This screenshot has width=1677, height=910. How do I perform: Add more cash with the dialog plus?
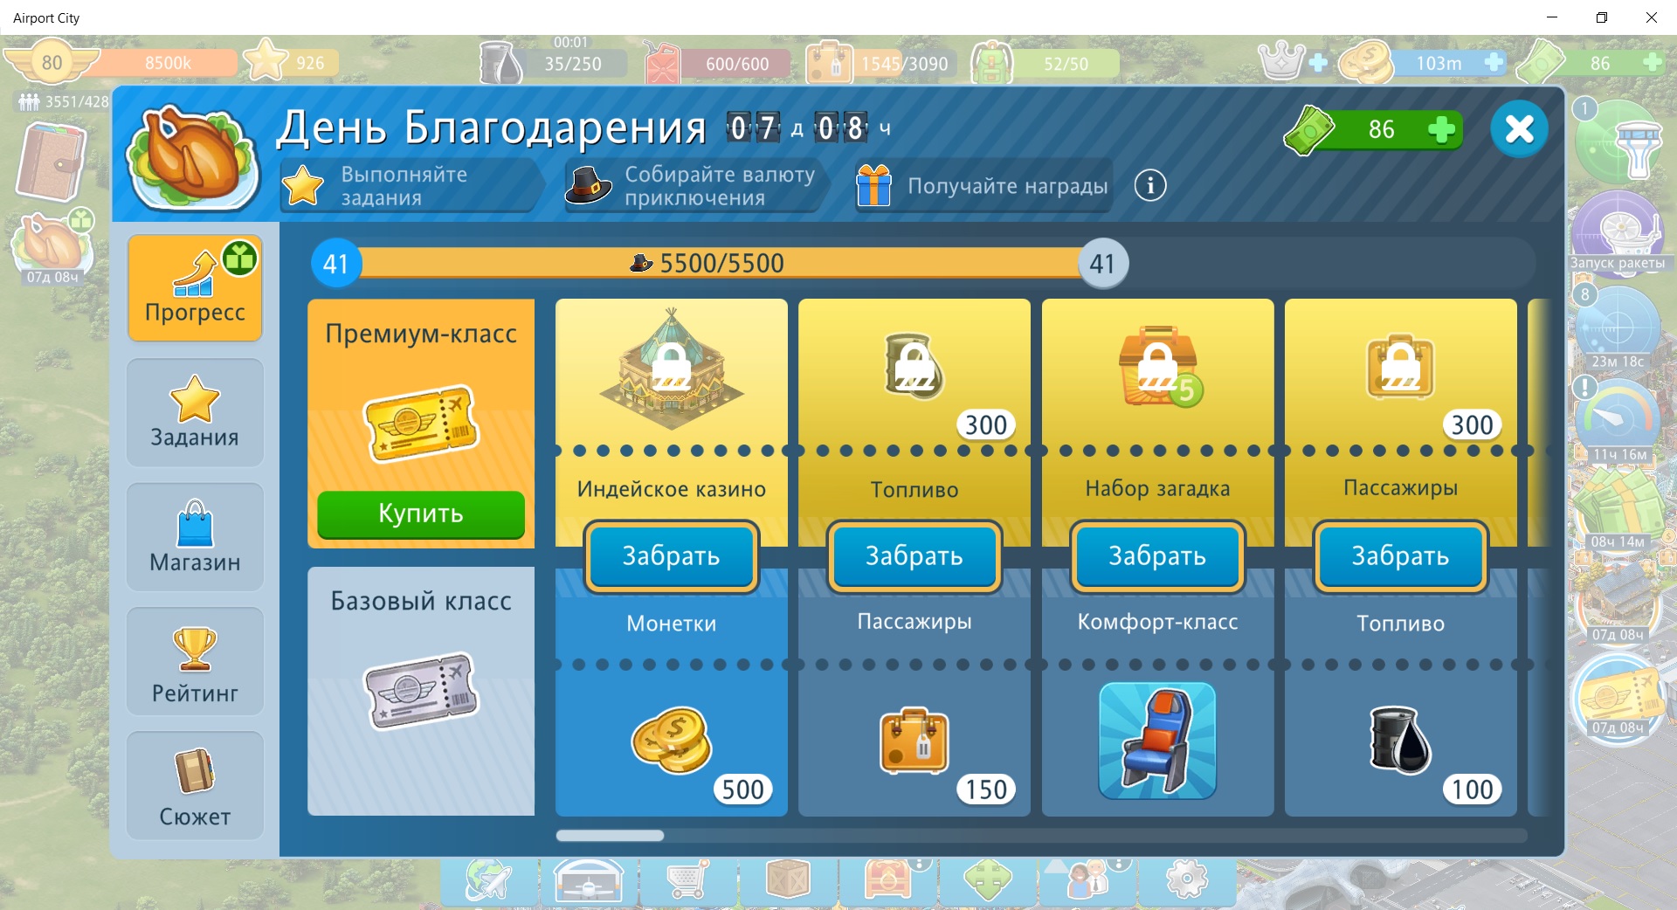[x=1441, y=129]
